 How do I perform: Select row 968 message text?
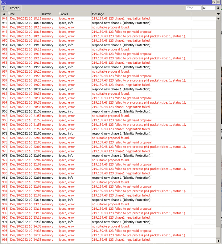coord(122,120)
